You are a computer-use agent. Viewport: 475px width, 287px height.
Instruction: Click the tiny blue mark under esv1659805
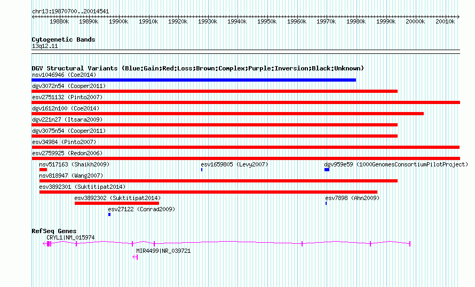(202, 170)
